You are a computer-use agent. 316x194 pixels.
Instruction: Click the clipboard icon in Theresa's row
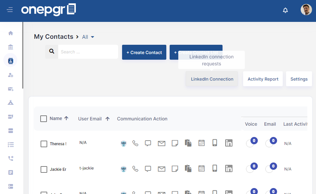click(x=188, y=143)
